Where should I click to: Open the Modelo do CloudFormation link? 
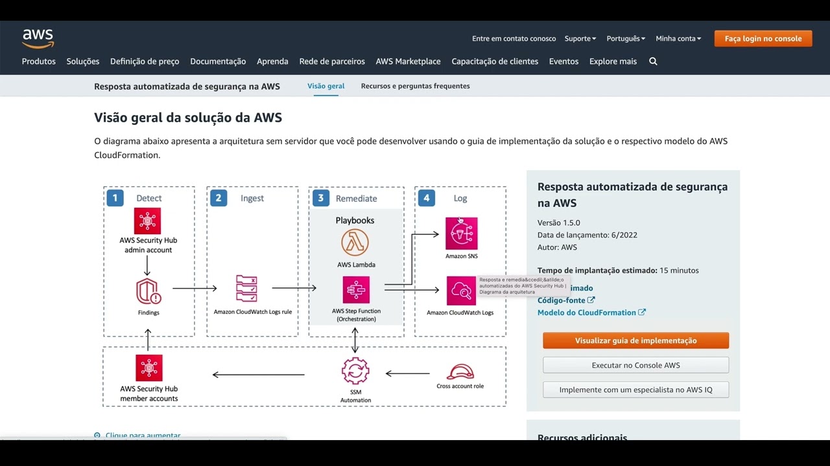click(587, 313)
